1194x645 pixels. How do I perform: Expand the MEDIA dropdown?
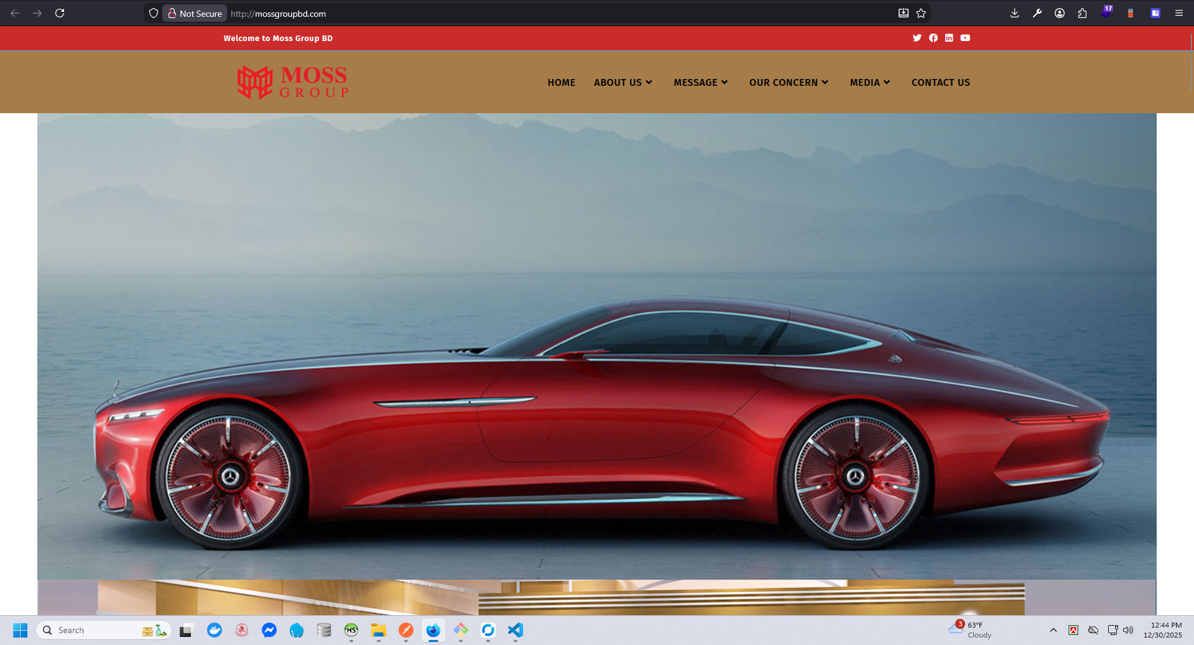click(869, 82)
